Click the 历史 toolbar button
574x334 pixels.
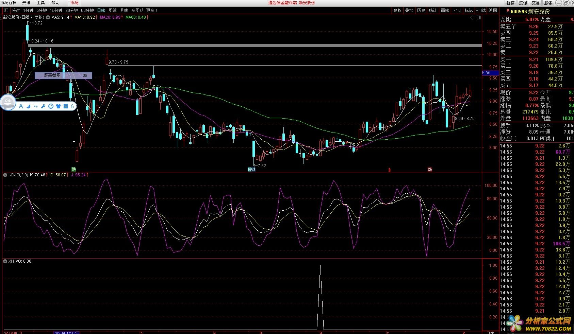click(x=421, y=11)
